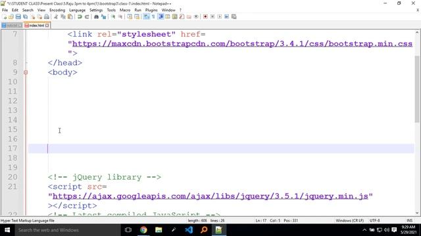Open the Search menu
The image size is (421, 236).
point(28,10)
